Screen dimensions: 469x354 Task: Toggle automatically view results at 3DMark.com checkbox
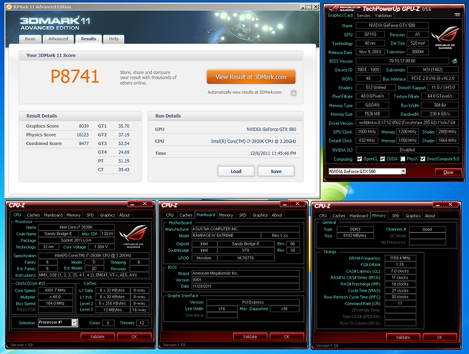point(294,93)
